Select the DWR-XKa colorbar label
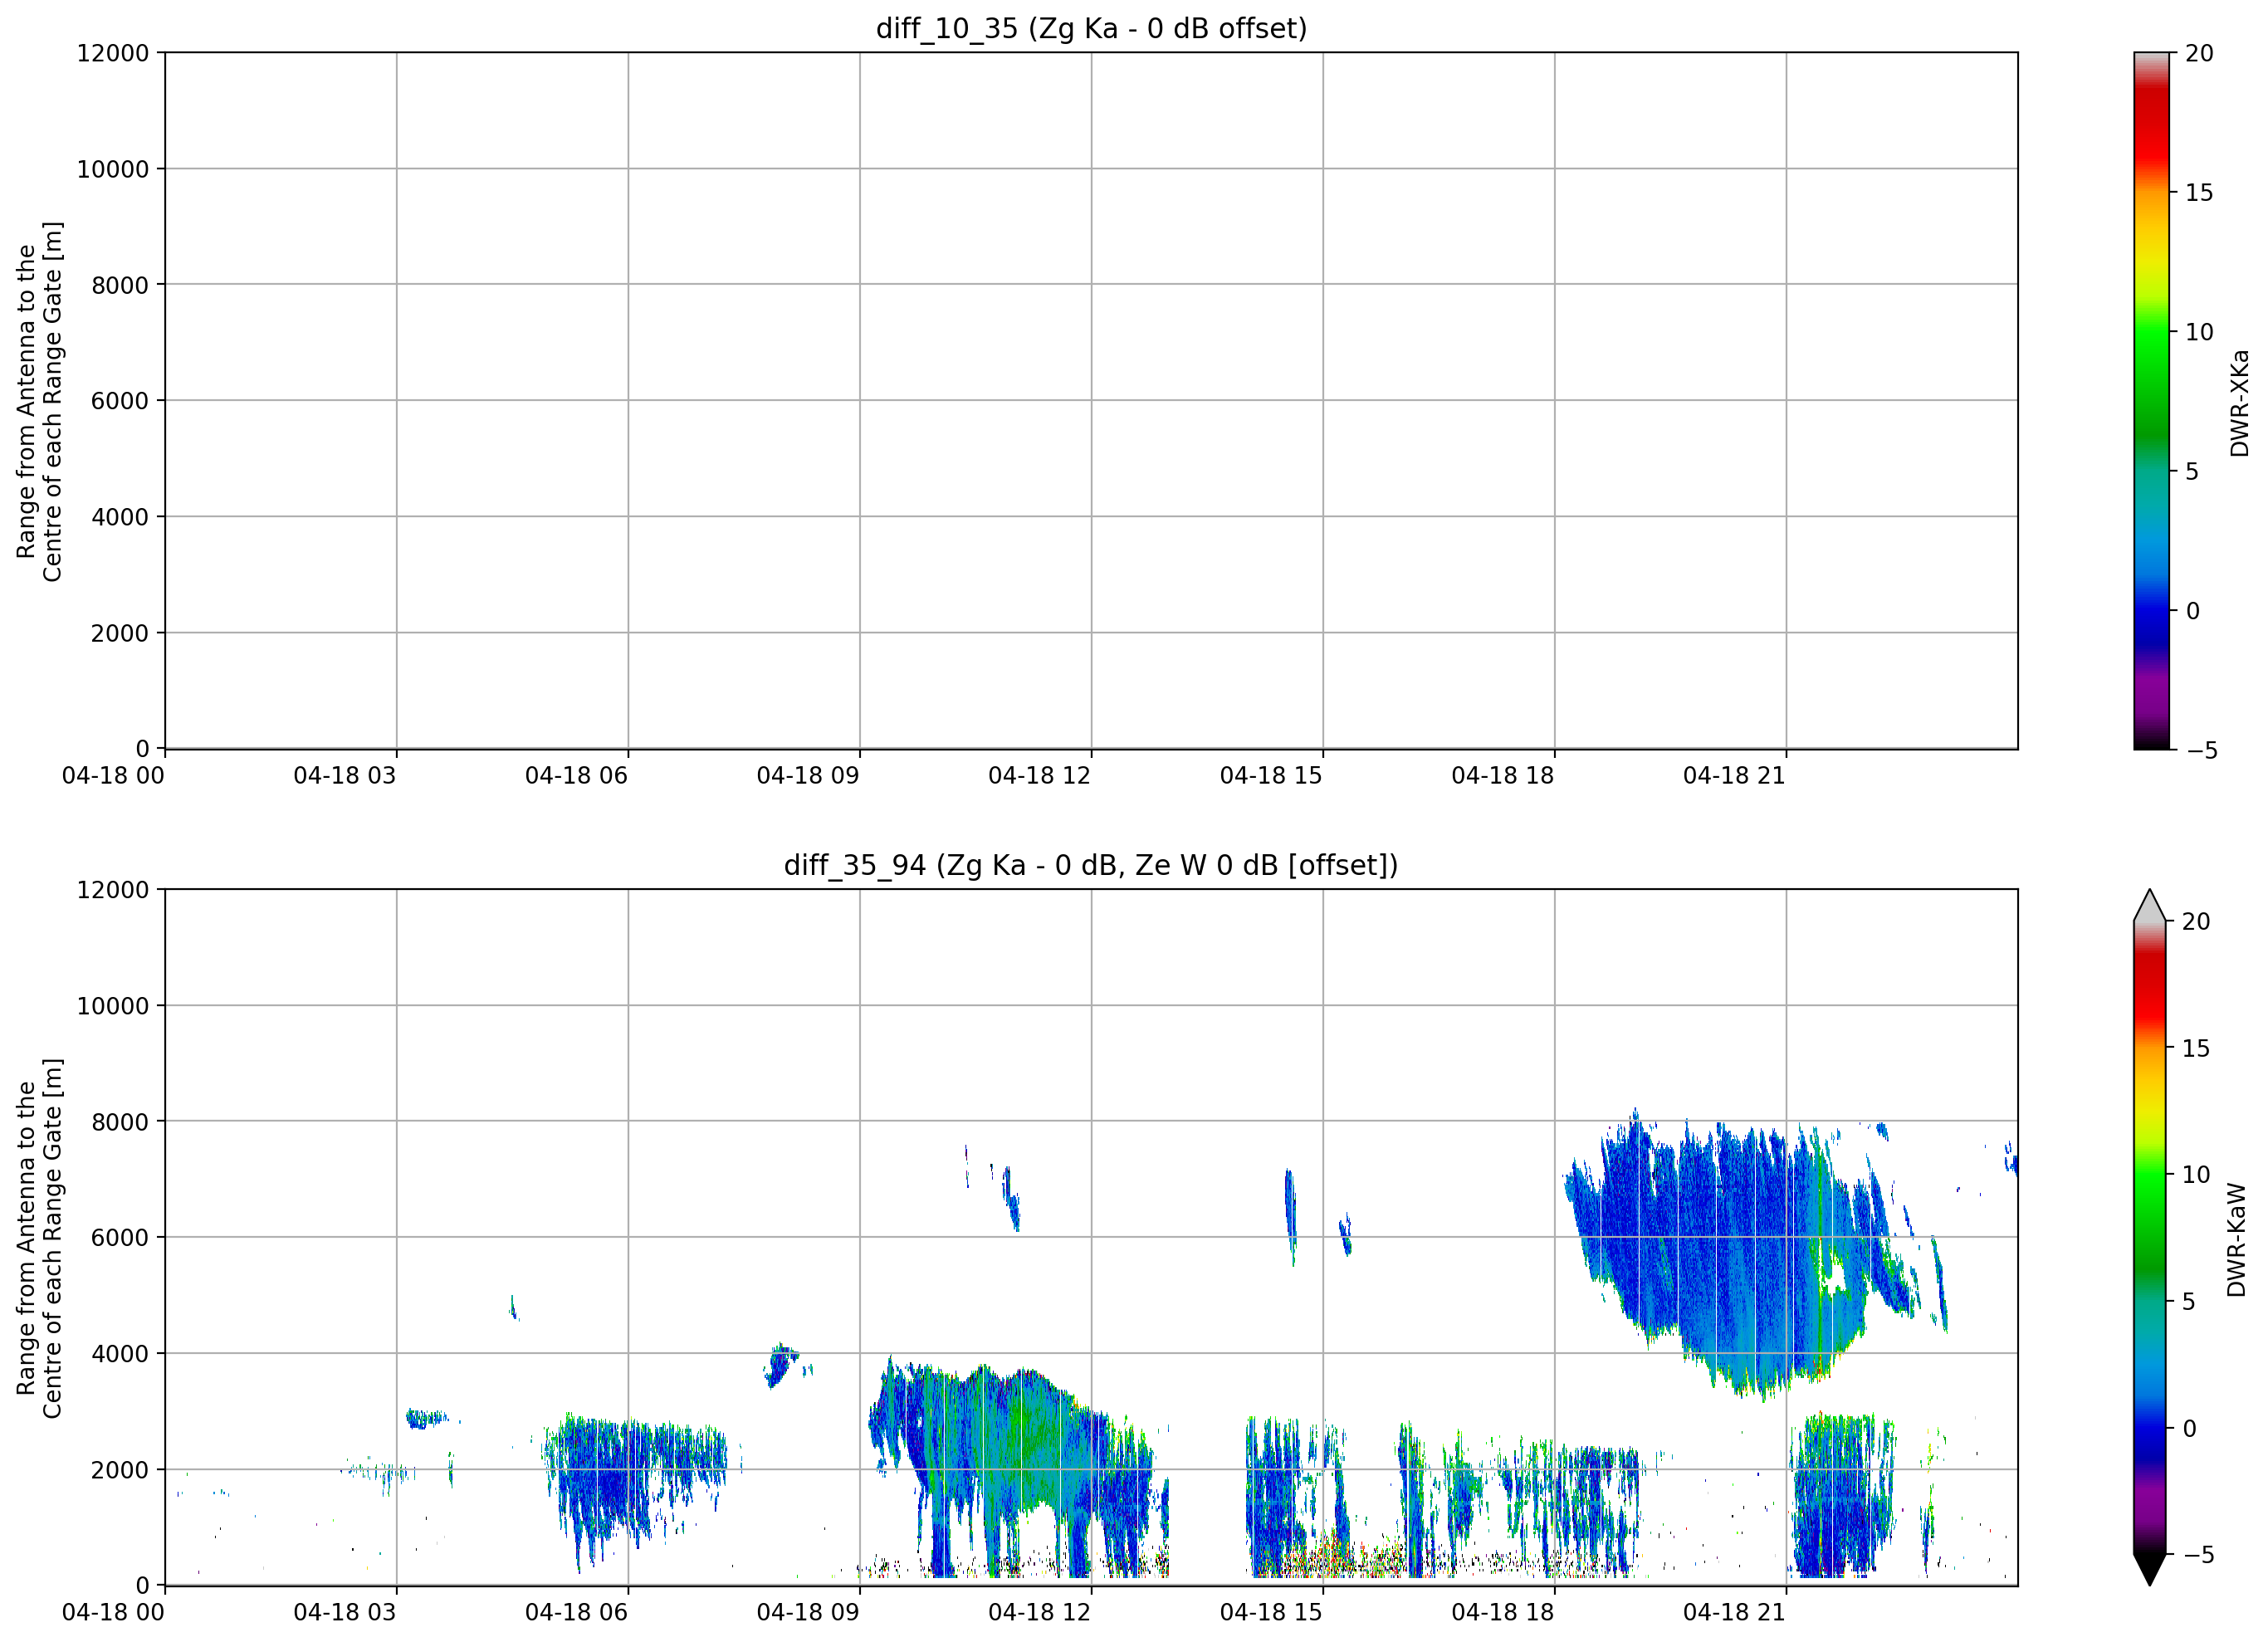This screenshot has width=2268, height=1642. [x=2239, y=402]
